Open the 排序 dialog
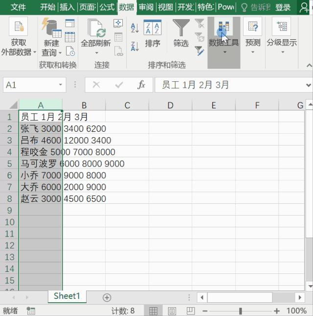This screenshot has height=316, width=313. tap(153, 34)
